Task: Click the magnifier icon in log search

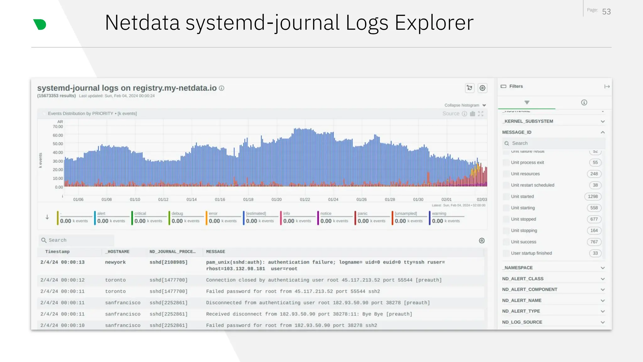Action: (x=44, y=240)
